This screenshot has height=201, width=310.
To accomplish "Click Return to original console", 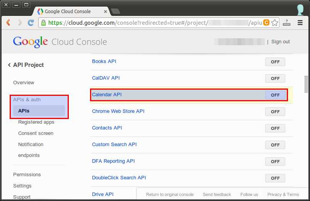I will click(x=170, y=194).
